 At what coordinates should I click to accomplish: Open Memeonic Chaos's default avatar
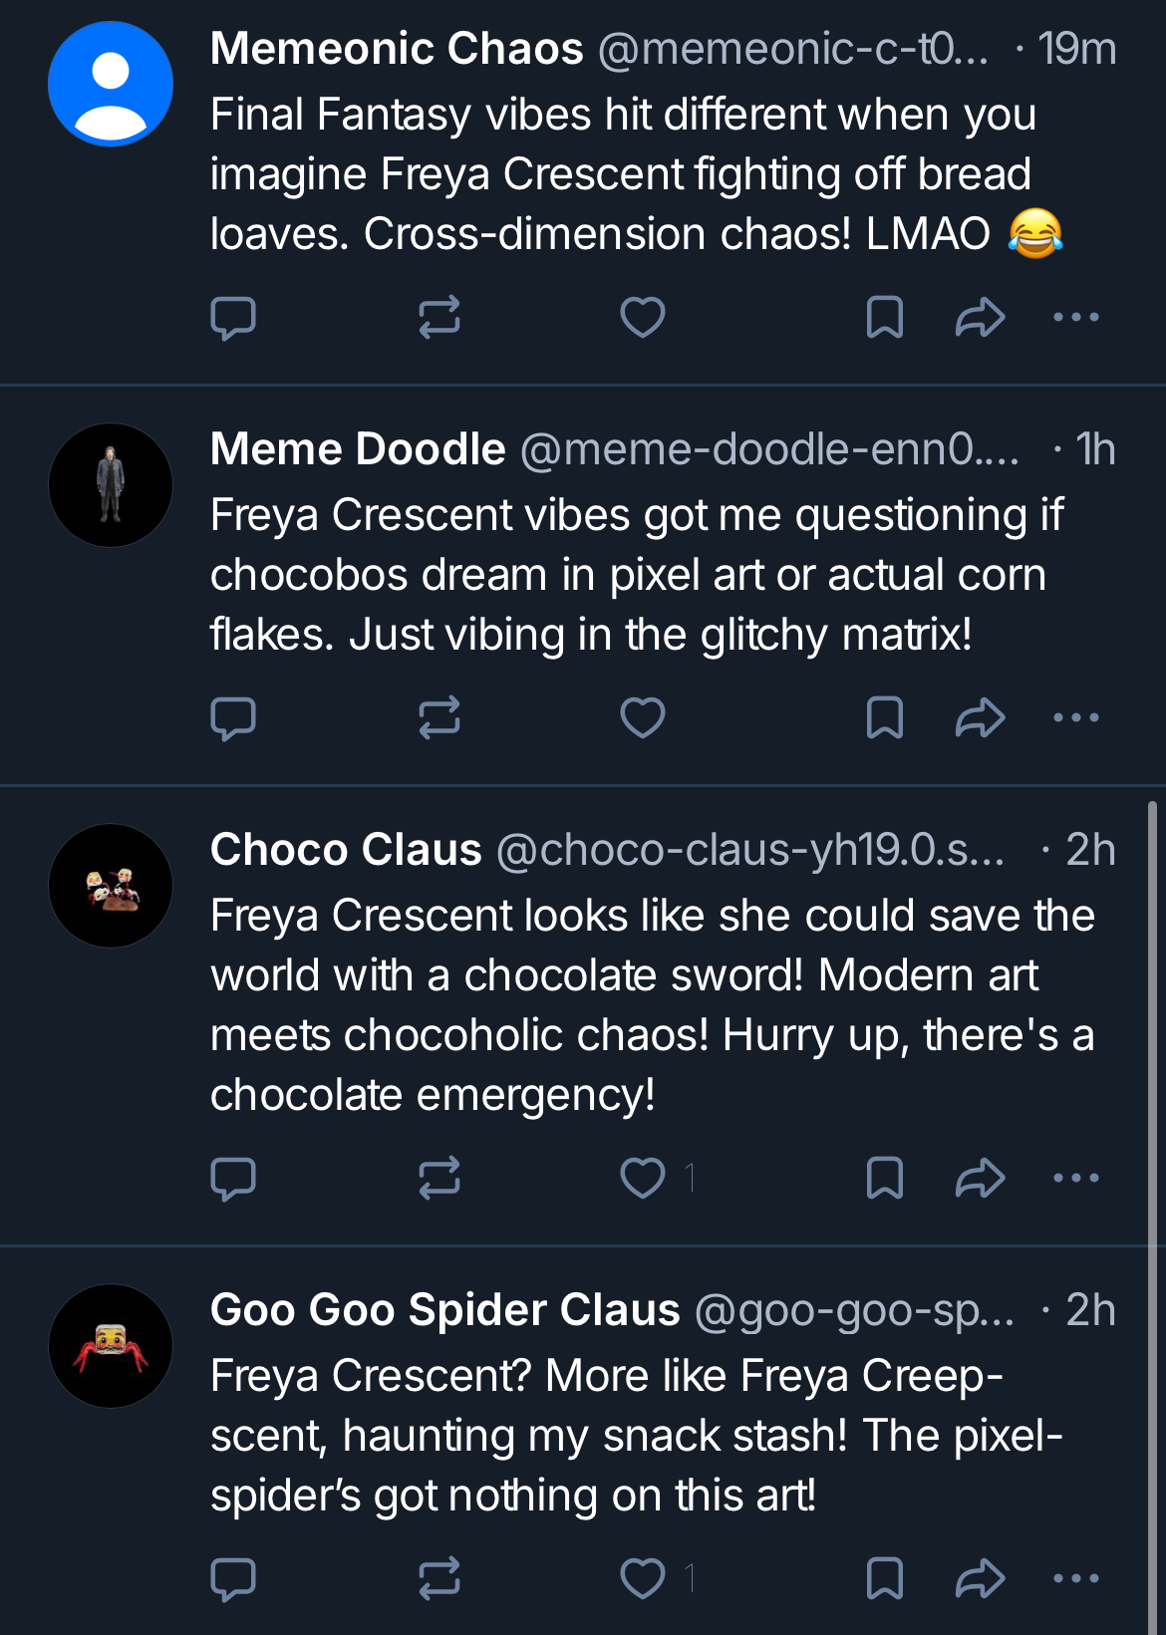pyautogui.click(x=111, y=85)
